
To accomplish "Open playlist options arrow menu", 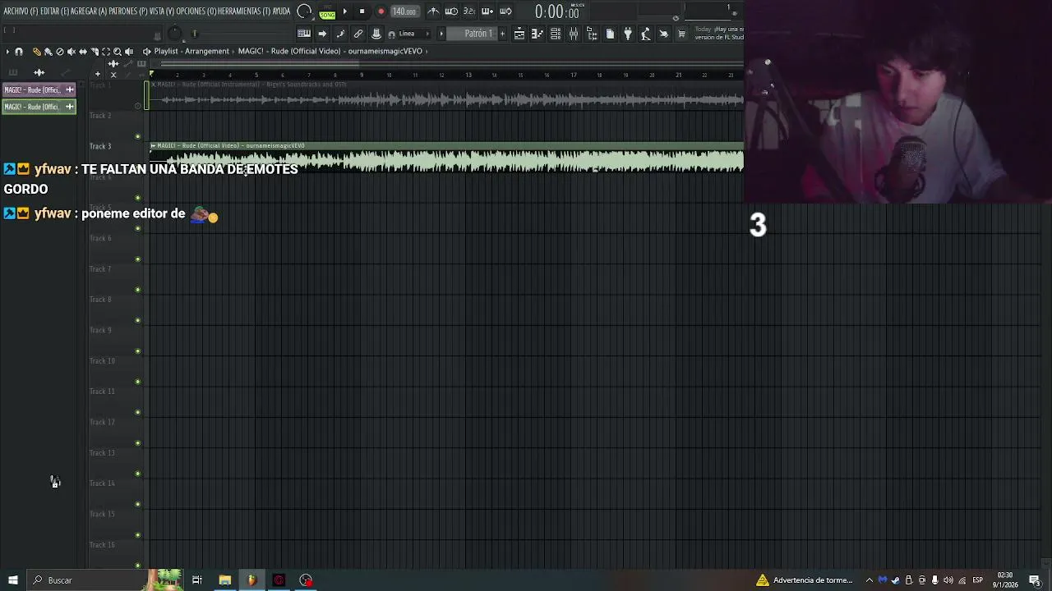I will coord(7,52).
